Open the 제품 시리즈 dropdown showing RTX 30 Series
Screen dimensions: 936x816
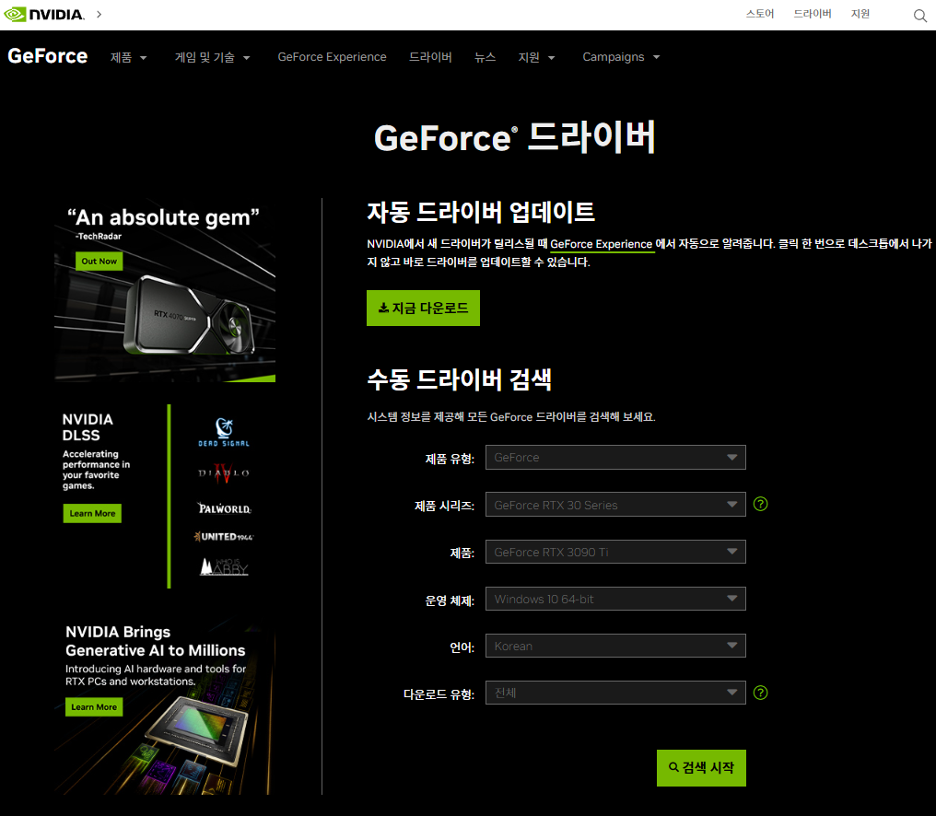[615, 505]
